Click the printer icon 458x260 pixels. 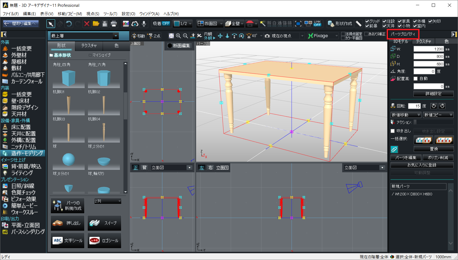[x=114, y=24]
